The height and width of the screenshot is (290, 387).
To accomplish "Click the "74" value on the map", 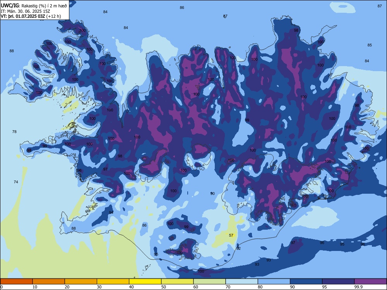I will pos(16,182).
